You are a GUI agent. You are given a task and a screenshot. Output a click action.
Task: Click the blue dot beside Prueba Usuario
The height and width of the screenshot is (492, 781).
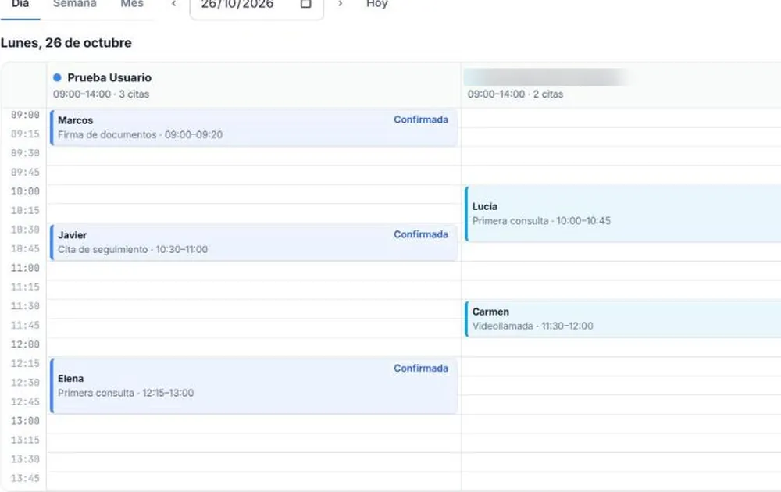click(57, 77)
